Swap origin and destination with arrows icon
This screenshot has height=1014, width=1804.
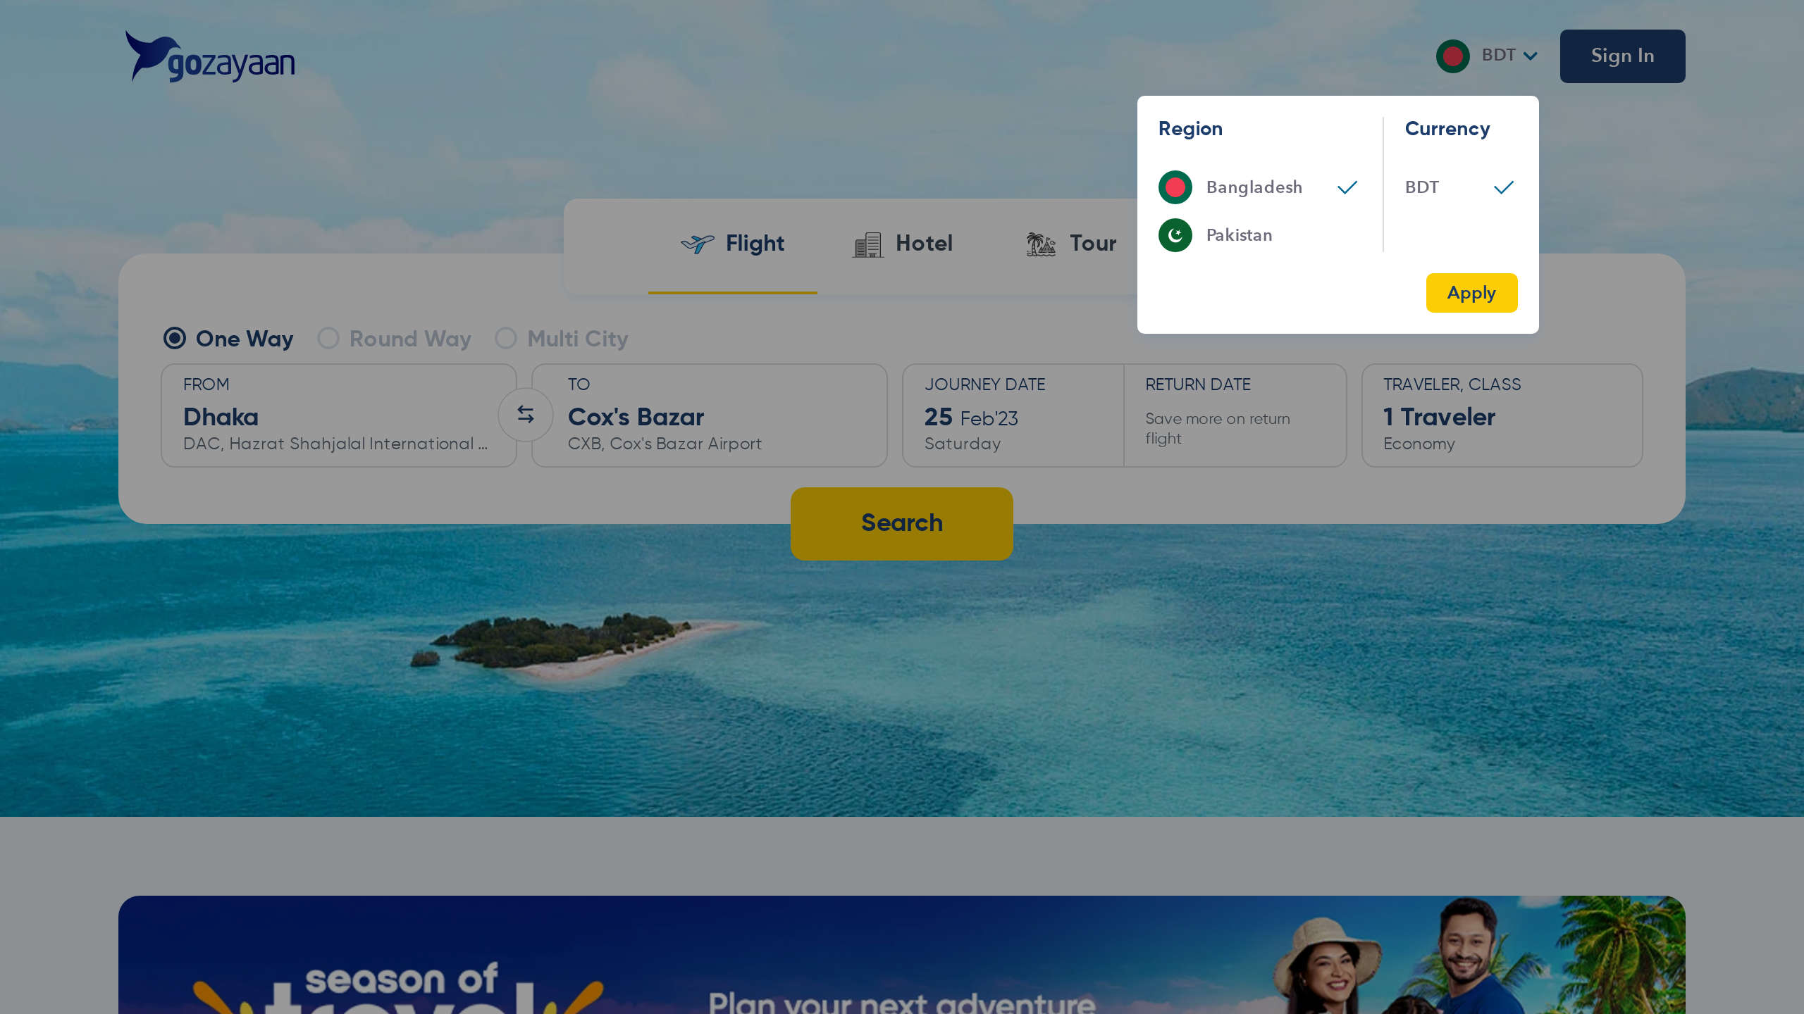pyautogui.click(x=526, y=415)
